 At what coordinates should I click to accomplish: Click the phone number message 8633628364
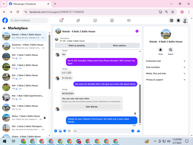(x=68, y=94)
